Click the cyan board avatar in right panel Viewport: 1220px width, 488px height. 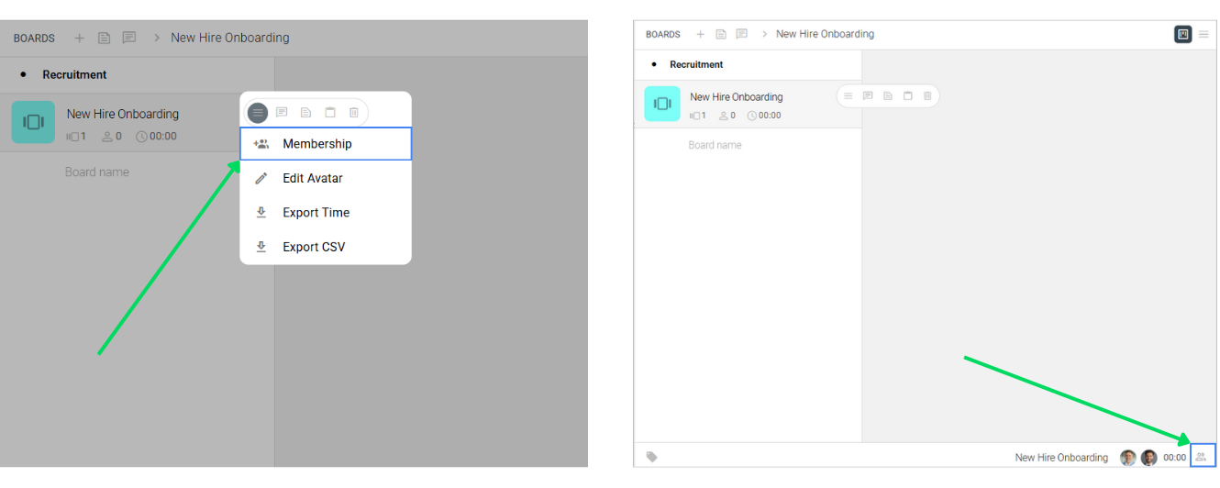(x=662, y=104)
